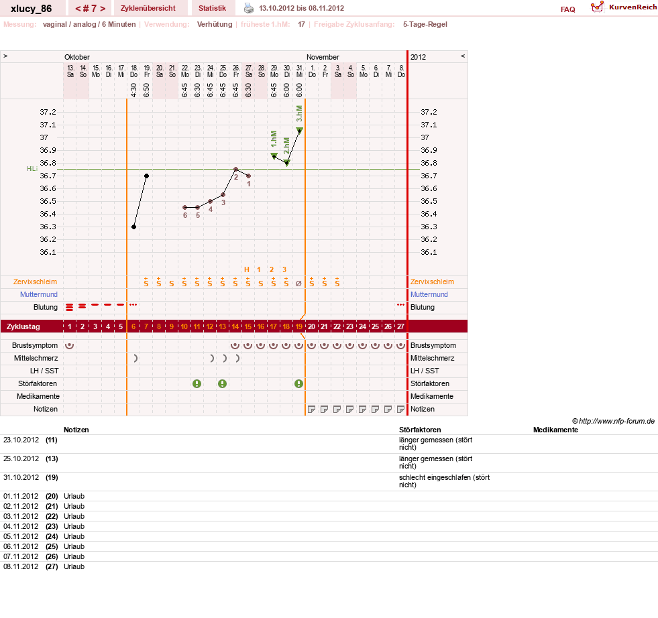658x618 pixels.
Task: Click the Urlaub note for 01.11.2012
Action: 74,496
